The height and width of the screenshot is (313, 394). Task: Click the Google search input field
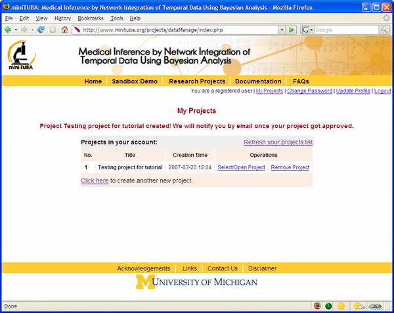coord(346,30)
